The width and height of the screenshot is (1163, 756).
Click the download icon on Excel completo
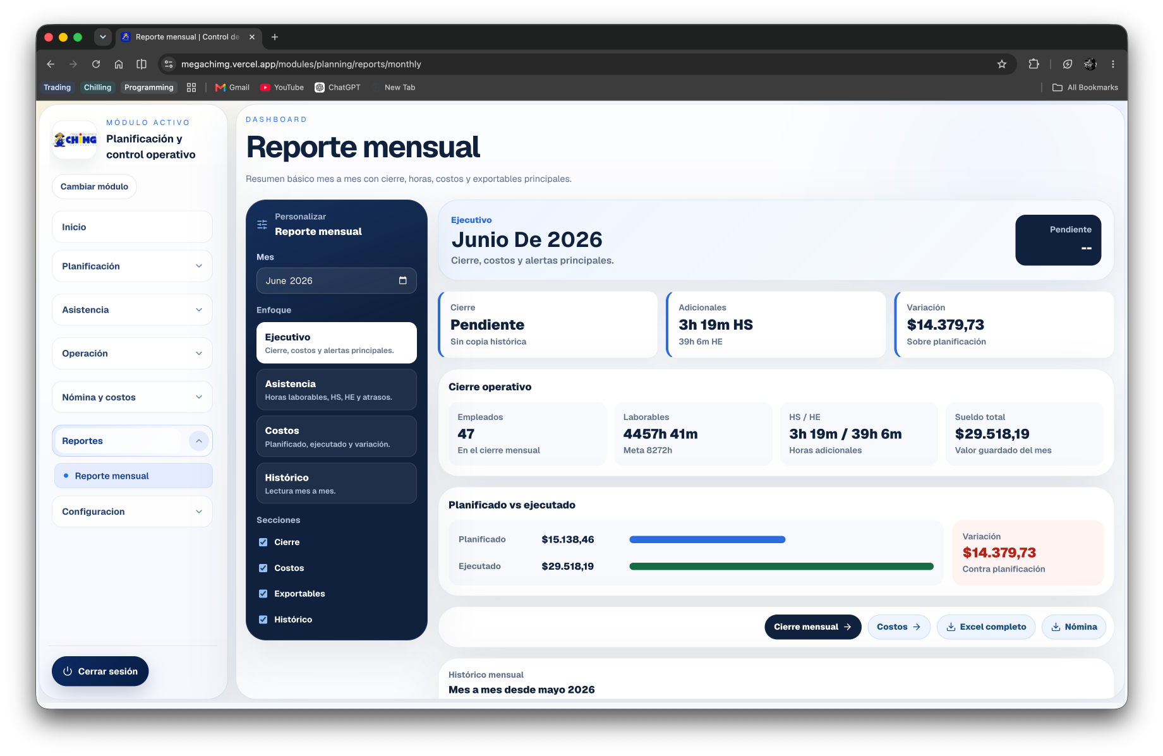pos(951,627)
